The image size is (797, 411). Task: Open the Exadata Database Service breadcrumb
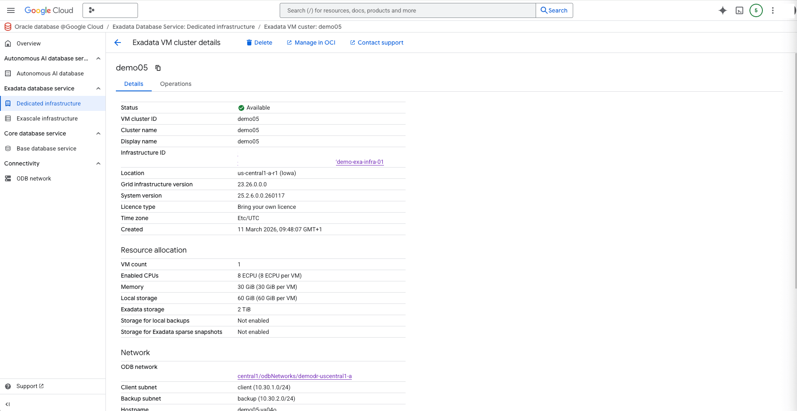coord(184,27)
